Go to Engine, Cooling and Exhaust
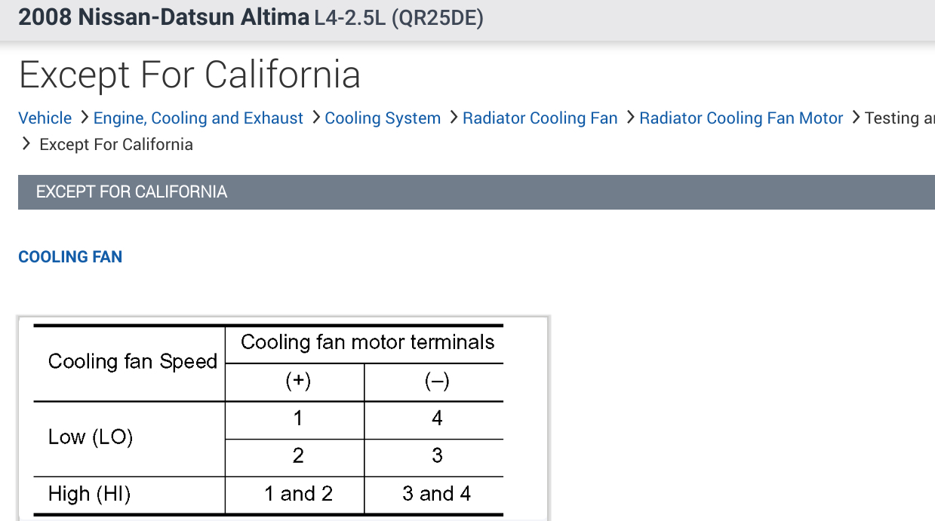Screen dimensions: 935x521 pos(198,118)
